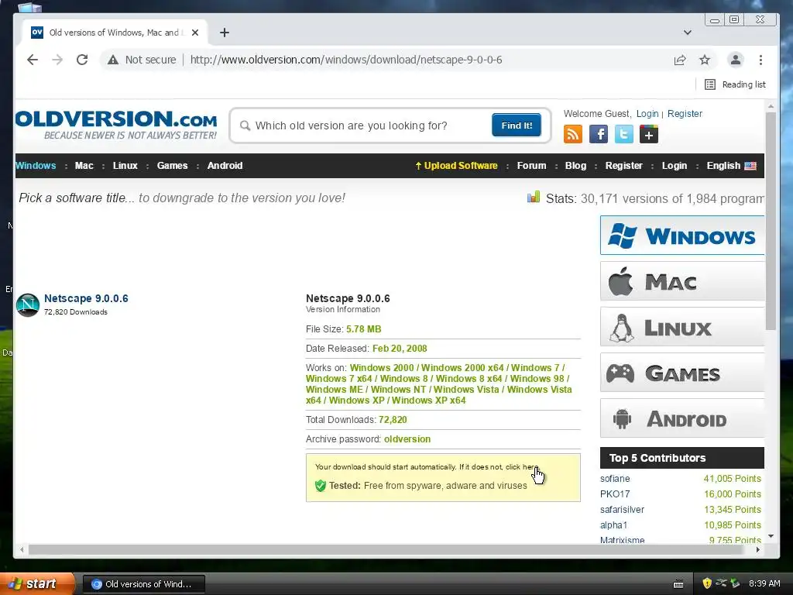Click contributor sofiane
Image resolution: width=793 pixels, height=595 pixels.
[x=615, y=479]
